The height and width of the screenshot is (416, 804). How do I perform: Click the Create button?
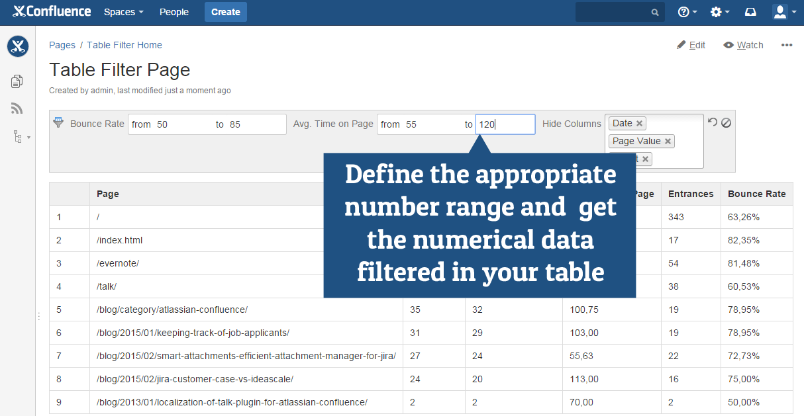pyautogui.click(x=226, y=12)
